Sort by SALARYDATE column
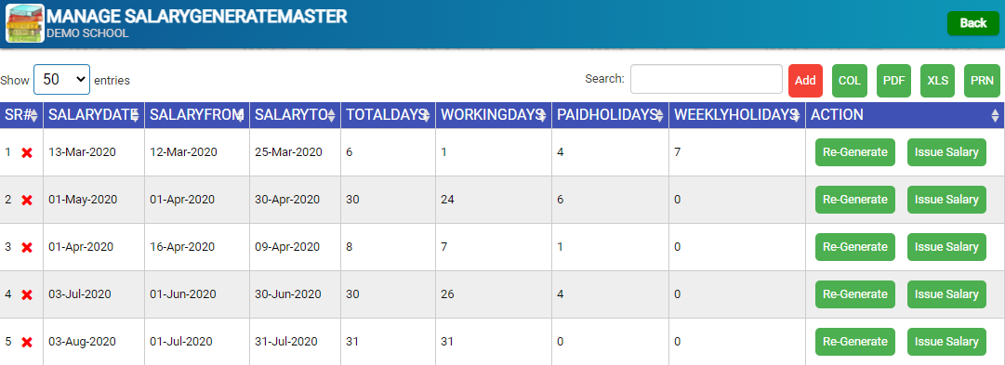Image resolution: width=1005 pixels, height=365 pixels. coord(94,115)
